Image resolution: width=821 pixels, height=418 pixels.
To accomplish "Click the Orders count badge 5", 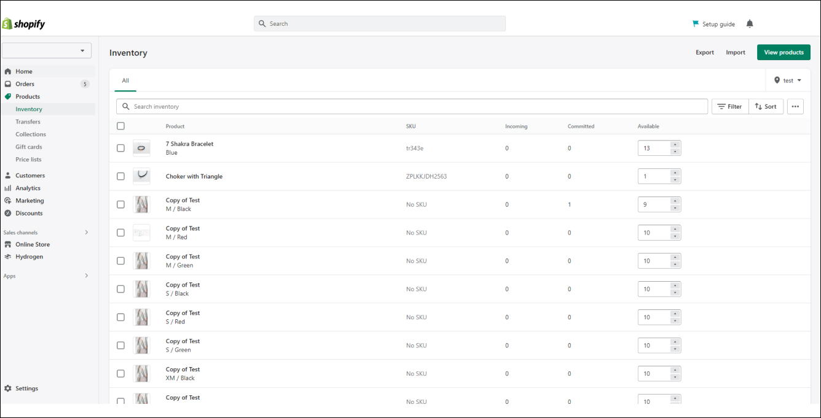I will [85, 84].
